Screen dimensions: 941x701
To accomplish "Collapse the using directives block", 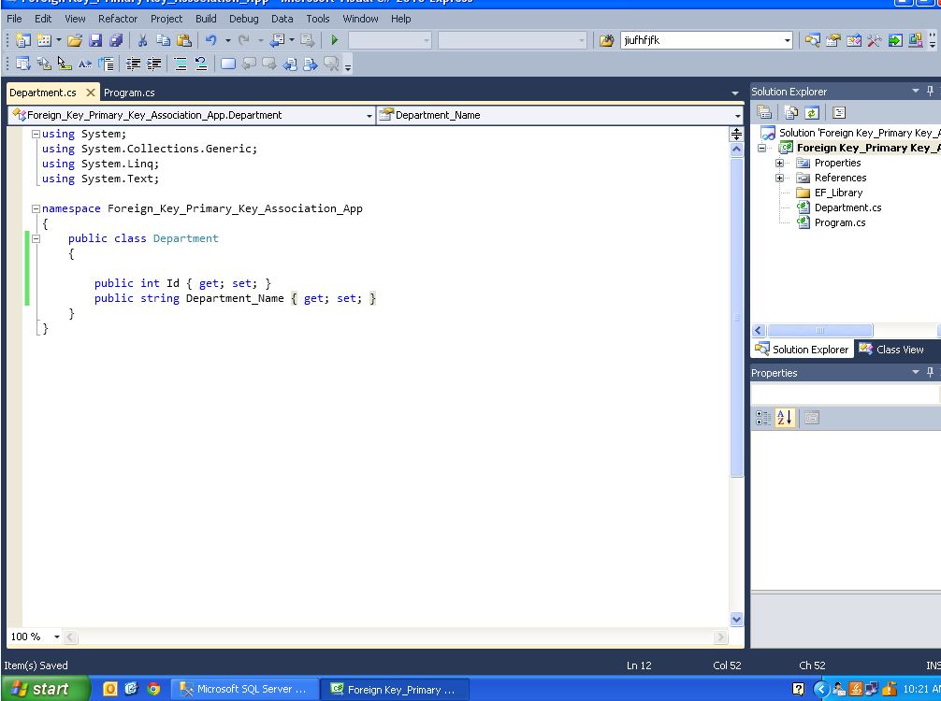I will [x=36, y=134].
